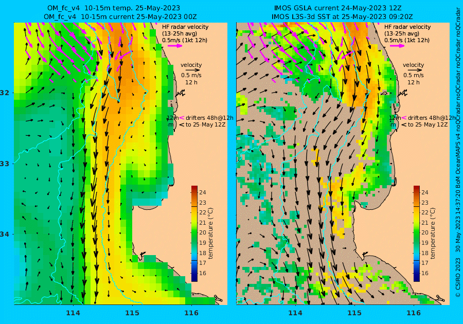Image resolution: width=463 pixels, height=324 pixels.
Task: Click 'HF radar velocity' label on OM_fc_v4 map
Action: 185,27
